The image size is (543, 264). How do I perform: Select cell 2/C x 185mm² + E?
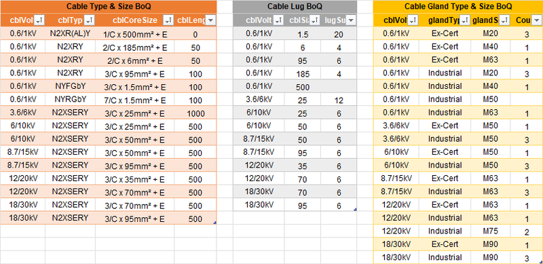coord(134,47)
